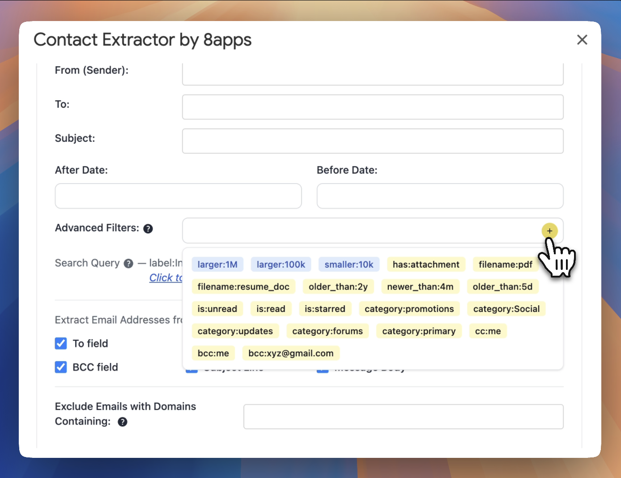Open the Before Date field
Screen dimensions: 621x478
(x=439, y=196)
